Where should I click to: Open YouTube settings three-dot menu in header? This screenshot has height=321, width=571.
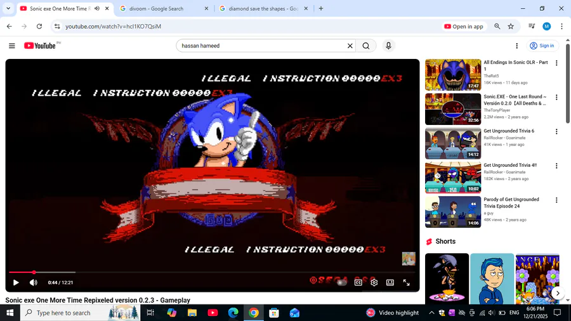[516, 46]
